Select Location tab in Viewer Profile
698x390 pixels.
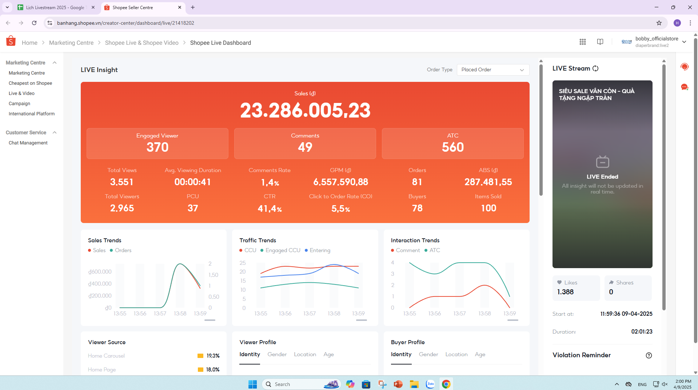pos(305,354)
